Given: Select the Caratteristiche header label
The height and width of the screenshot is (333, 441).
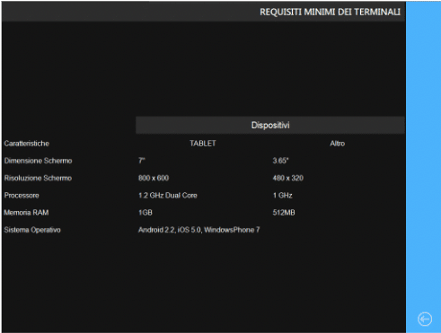Looking at the screenshot, I should [x=27, y=144].
